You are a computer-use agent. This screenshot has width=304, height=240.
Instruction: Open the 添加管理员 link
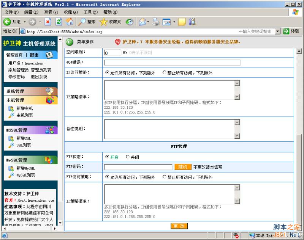click(18, 70)
